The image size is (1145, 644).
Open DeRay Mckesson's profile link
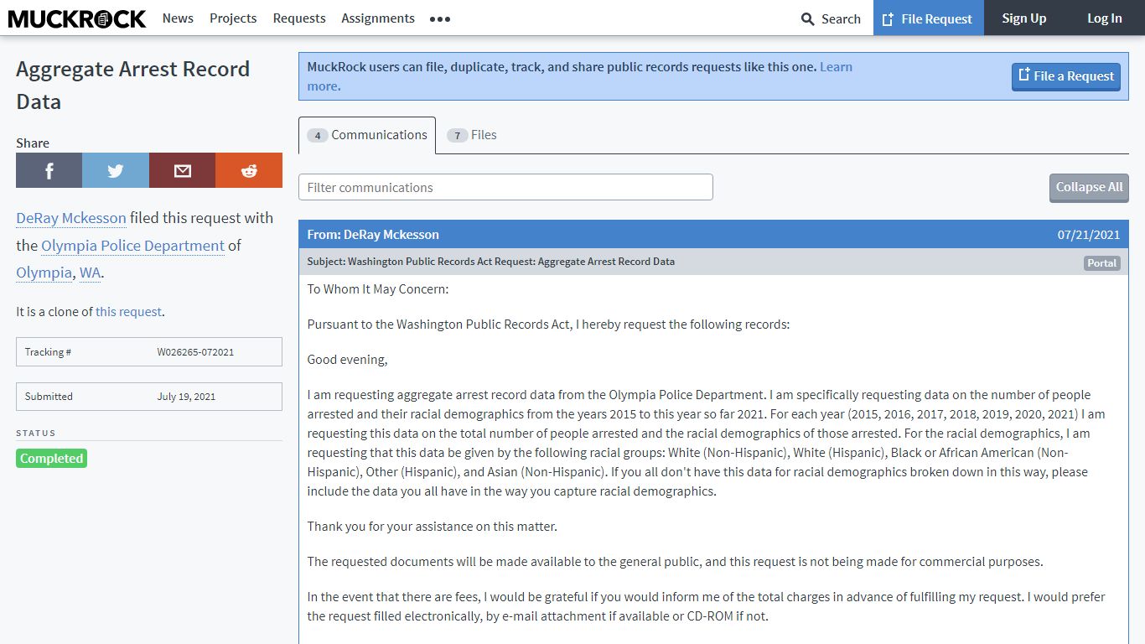click(x=71, y=218)
